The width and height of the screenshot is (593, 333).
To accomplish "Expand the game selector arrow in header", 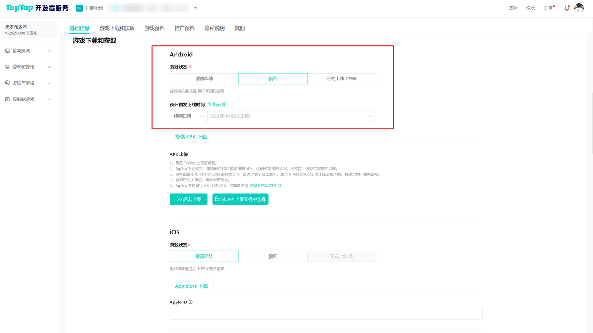I will (x=196, y=8).
